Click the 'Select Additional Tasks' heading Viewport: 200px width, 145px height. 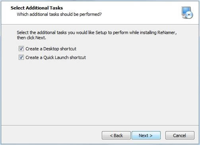37,8
